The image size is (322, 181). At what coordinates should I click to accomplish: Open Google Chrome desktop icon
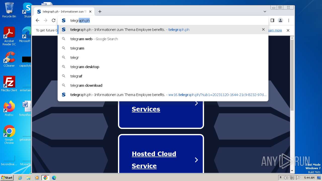tap(9, 135)
